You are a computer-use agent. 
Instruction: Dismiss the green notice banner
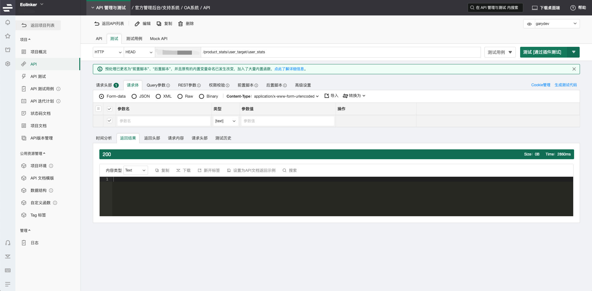pos(574,69)
